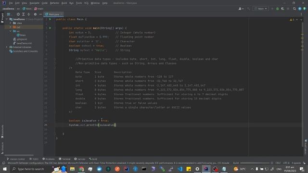308x173 pixels.
Task: Select .gitignore file in Project tree
Action: (x=20, y=39)
